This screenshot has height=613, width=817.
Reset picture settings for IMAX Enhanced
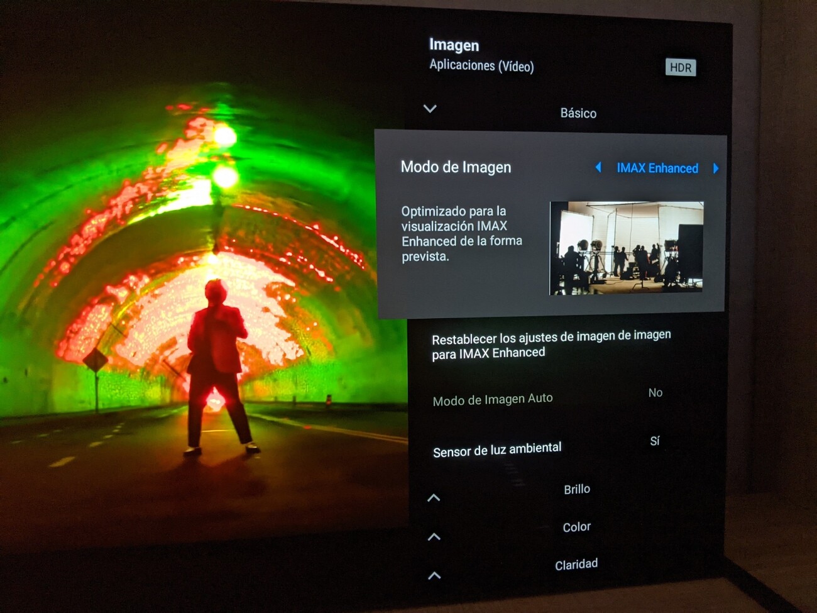552,344
